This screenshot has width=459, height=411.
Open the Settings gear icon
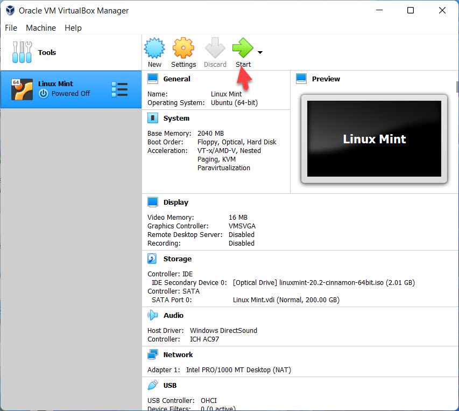(x=183, y=48)
